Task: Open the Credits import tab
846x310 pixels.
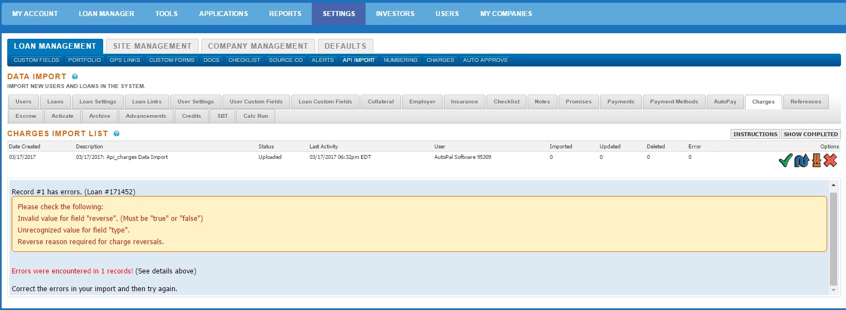Action: 191,116
